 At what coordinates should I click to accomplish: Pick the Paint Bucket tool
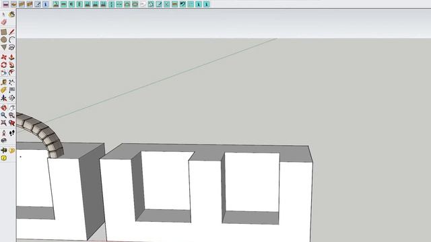[x=11, y=14]
